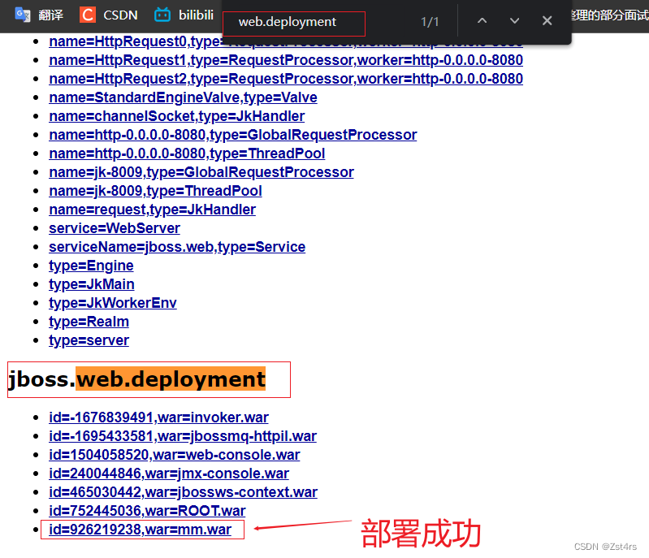Open http-0.0.0.0-8080 GlobalRequestProcessor link
649x558 pixels.
pos(232,135)
